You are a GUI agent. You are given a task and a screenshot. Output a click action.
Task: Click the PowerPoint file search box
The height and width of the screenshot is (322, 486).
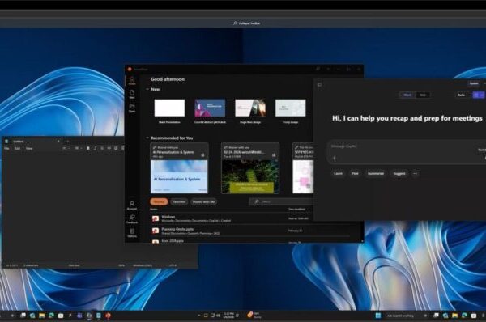point(282,201)
